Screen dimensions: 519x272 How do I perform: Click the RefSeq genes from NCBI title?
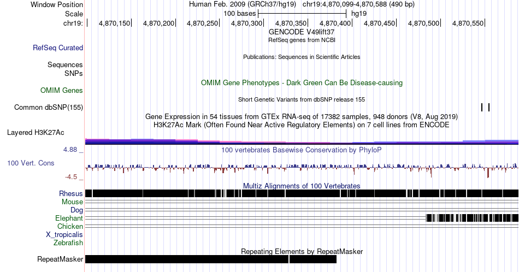(302, 40)
